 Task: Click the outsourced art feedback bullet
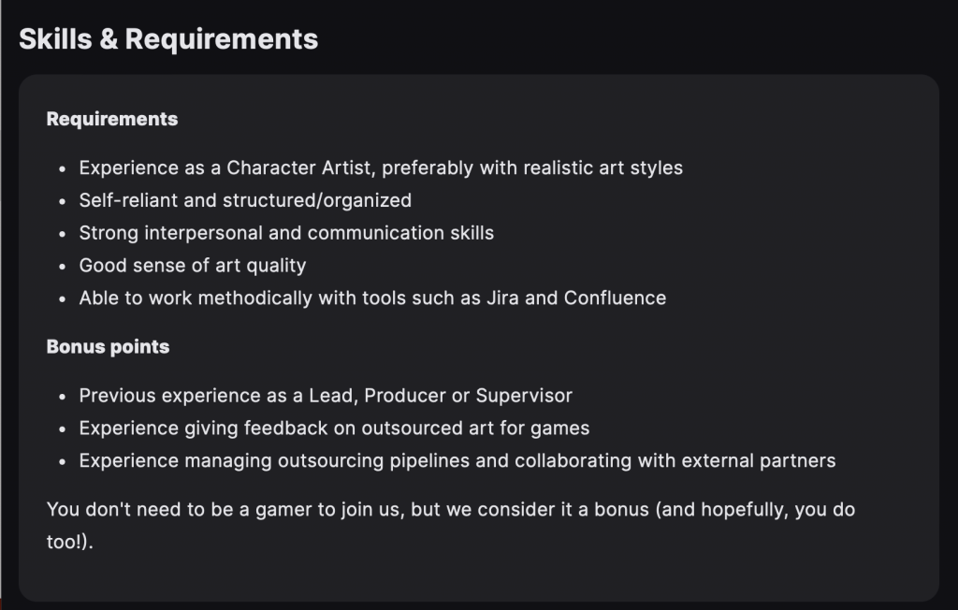(334, 428)
